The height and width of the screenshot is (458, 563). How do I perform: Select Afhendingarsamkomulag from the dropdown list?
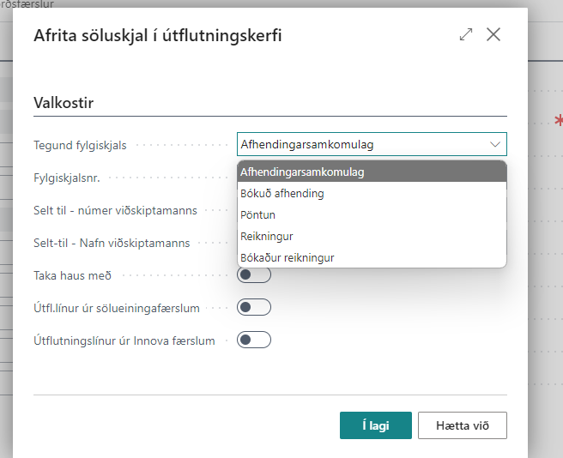tap(302, 172)
